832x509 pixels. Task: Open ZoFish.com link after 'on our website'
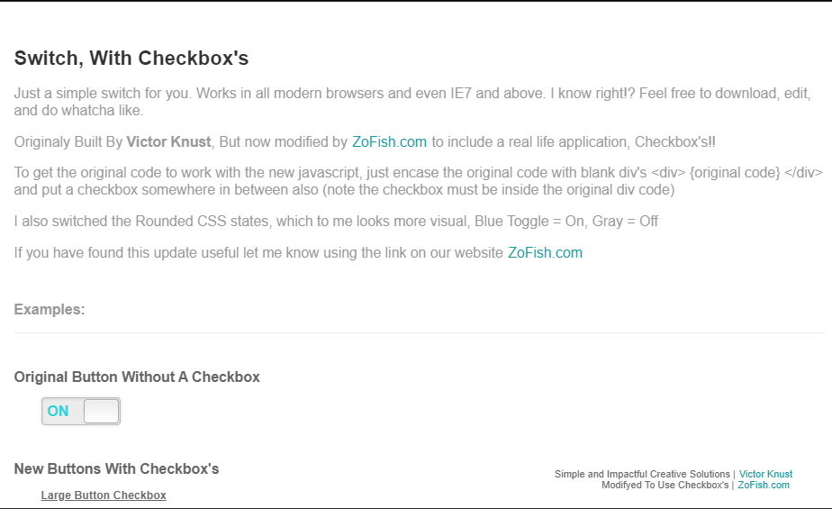[x=545, y=252]
